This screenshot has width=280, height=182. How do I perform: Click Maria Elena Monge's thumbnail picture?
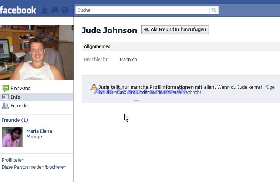(12, 137)
